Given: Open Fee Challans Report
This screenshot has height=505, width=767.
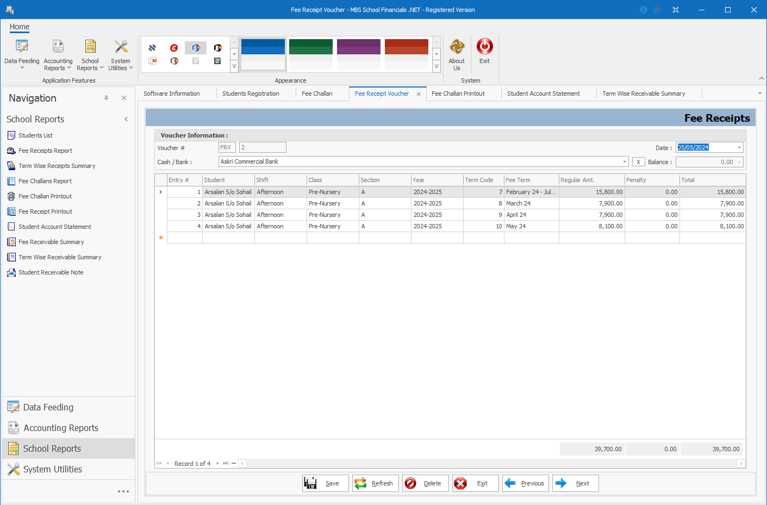Looking at the screenshot, I should pyautogui.click(x=45, y=181).
